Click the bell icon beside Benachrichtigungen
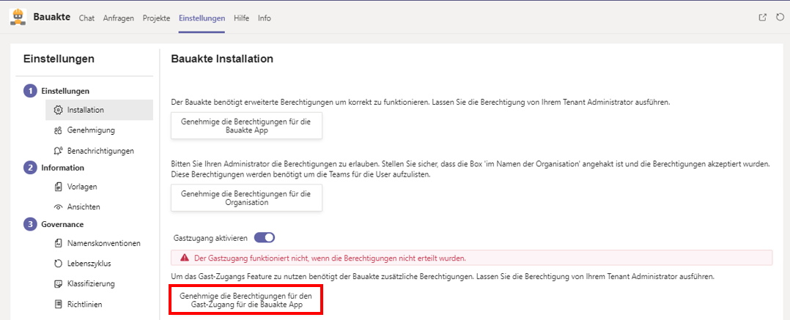The height and width of the screenshot is (320, 790). click(x=57, y=150)
